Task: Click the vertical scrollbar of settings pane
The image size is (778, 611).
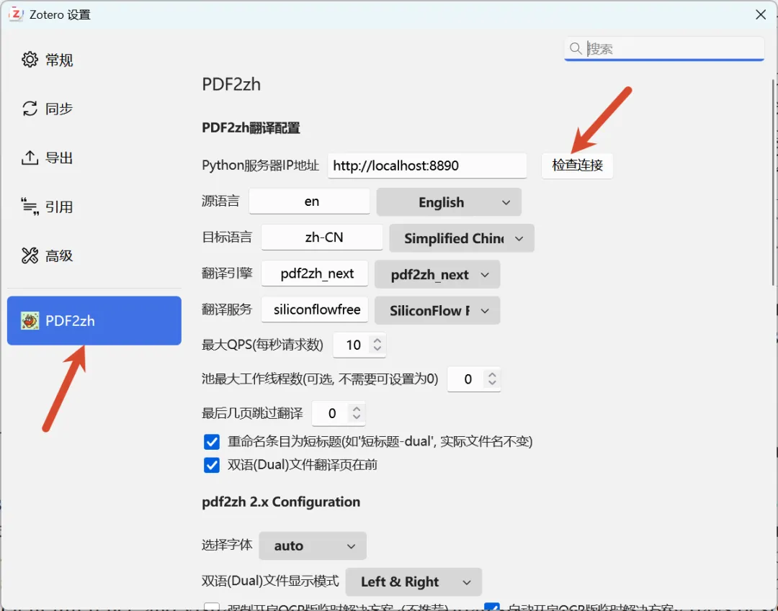Action: tap(773, 182)
